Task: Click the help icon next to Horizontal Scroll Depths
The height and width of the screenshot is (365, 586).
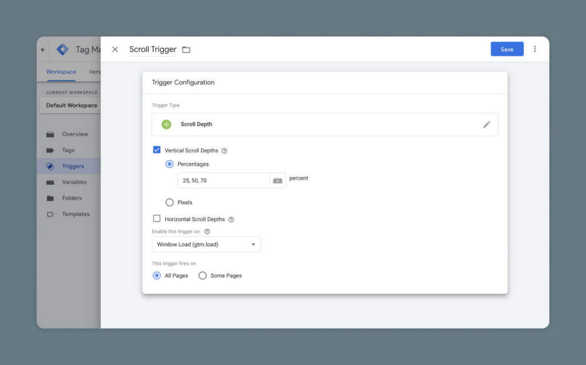Action: [x=231, y=219]
